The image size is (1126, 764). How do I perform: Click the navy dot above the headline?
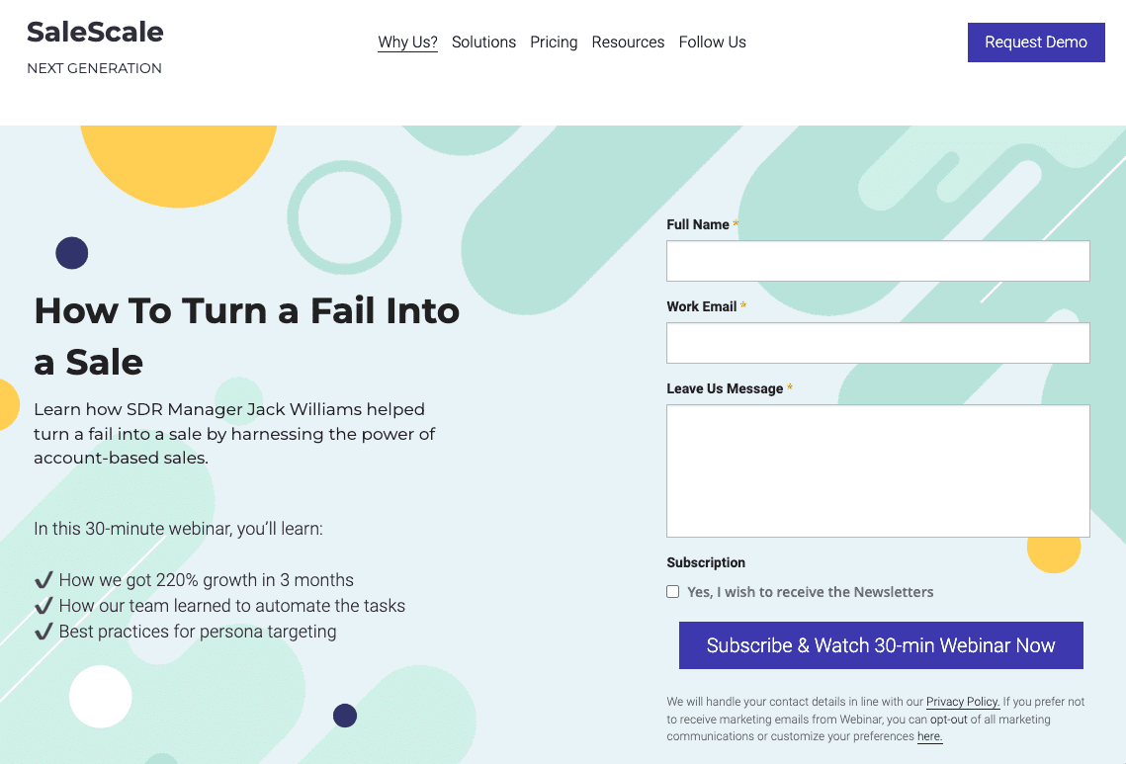point(72,253)
